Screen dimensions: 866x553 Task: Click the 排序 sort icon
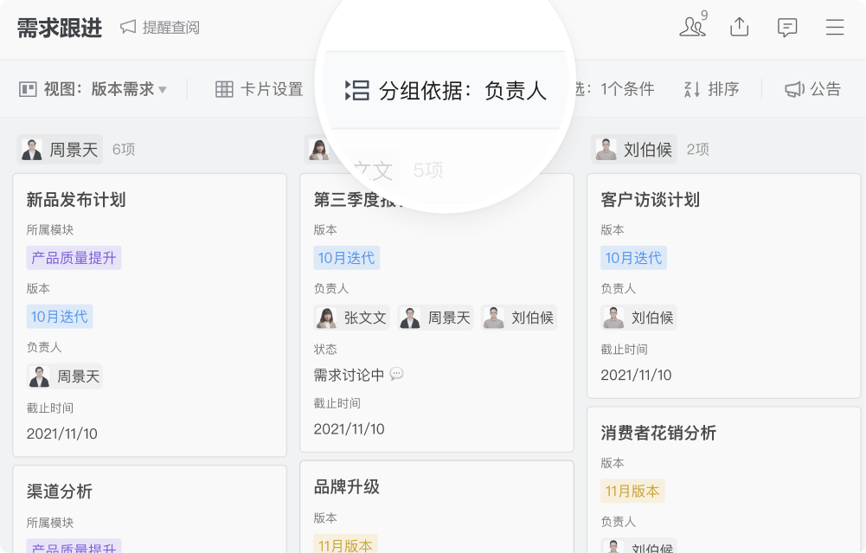[692, 89]
